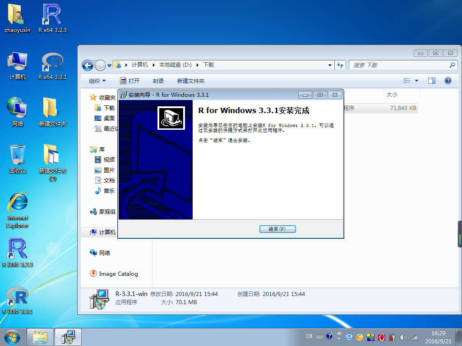
Task: Open recent locations dropdown beside navigation arrows
Action: point(109,65)
